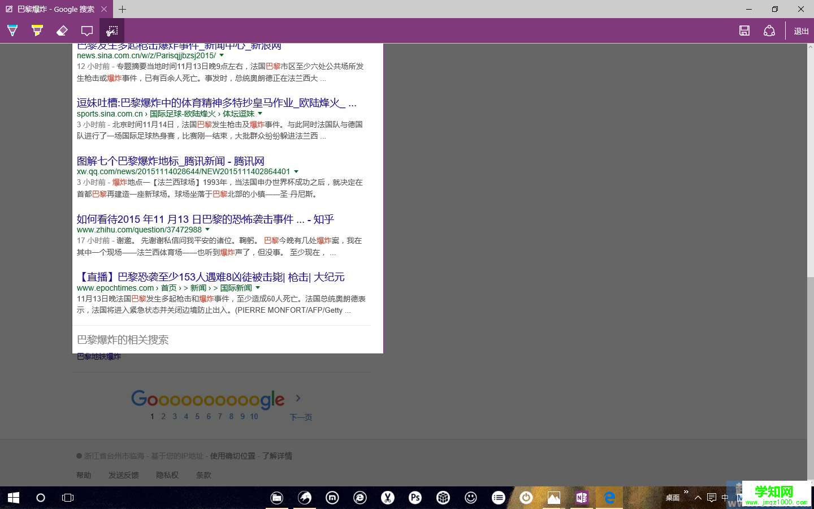Open OneNote from the taskbar
814x509 pixels.
pos(582,498)
